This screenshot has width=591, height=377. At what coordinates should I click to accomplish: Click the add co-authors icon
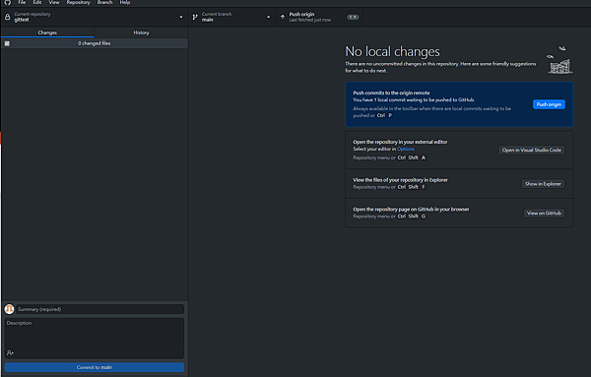tap(10, 353)
